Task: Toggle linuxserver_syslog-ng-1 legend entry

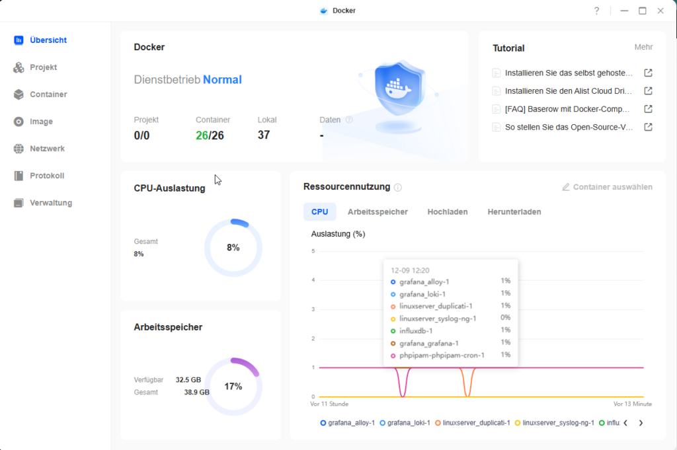Action: click(x=554, y=423)
